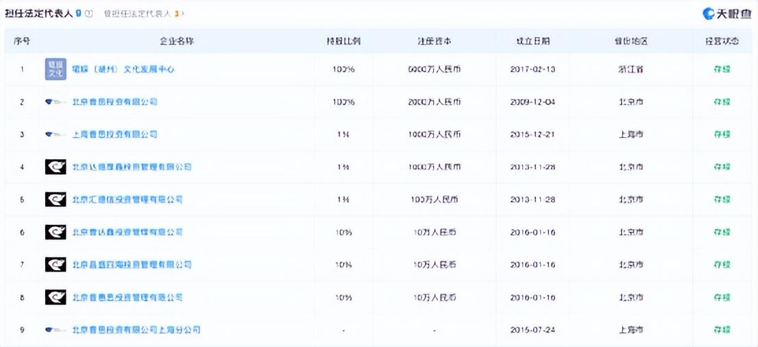Click the black logo thumbnail in row 5
Image resolution: width=758 pixels, height=347 pixels.
[x=56, y=200]
